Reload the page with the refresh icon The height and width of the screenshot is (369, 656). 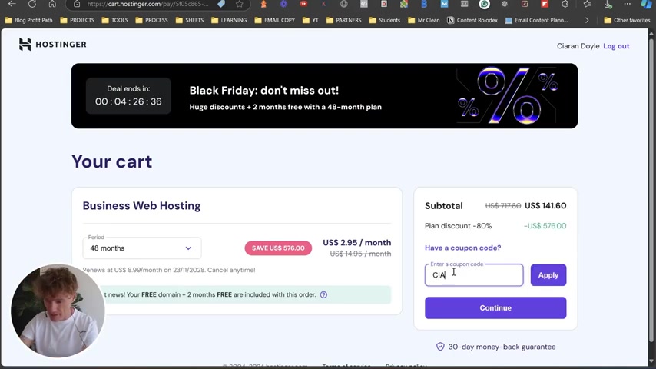click(32, 4)
